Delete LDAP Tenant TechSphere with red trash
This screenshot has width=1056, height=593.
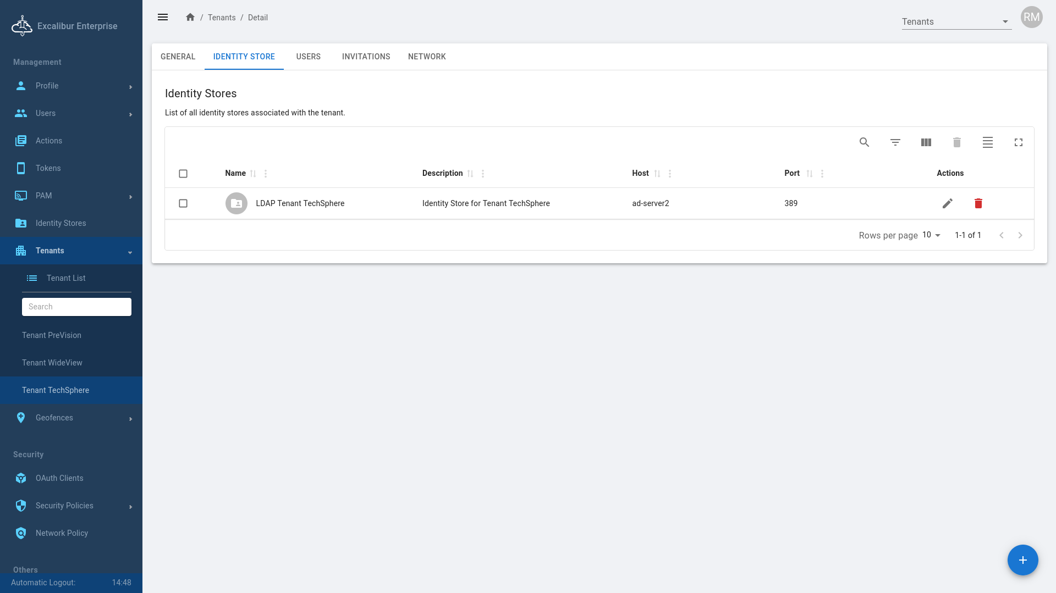(978, 203)
